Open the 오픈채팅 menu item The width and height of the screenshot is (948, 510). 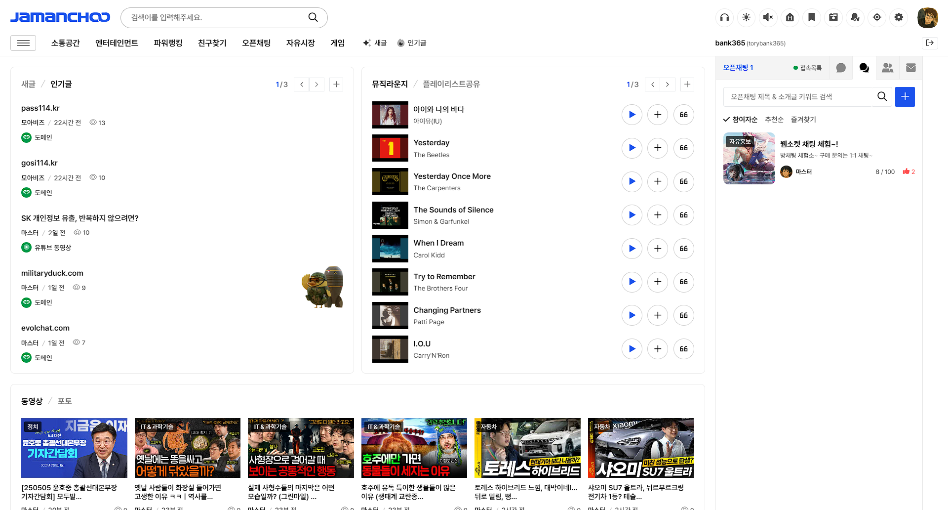coord(256,43)
